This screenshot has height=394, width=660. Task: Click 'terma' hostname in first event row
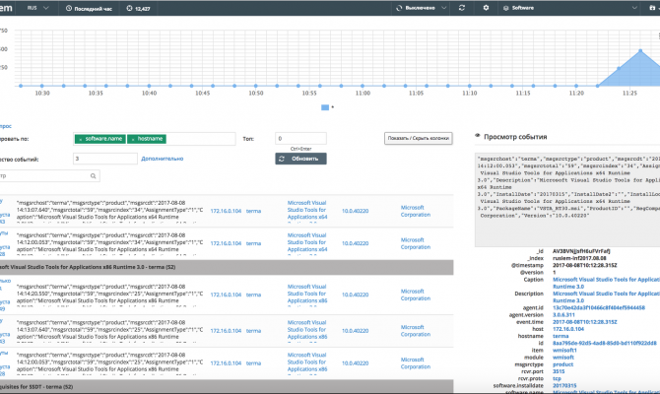(253, 211)
